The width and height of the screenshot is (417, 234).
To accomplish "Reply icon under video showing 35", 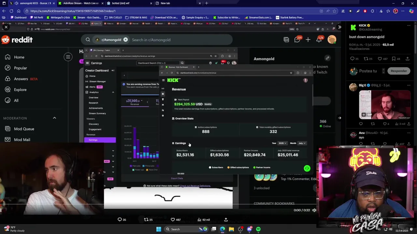I will [122, 220].
